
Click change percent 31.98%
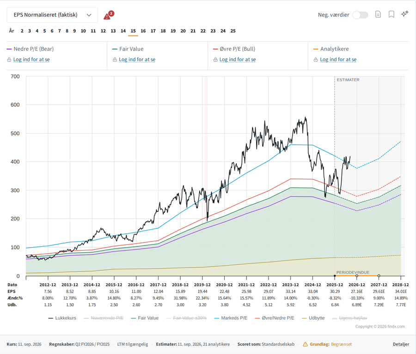(180, 298)
